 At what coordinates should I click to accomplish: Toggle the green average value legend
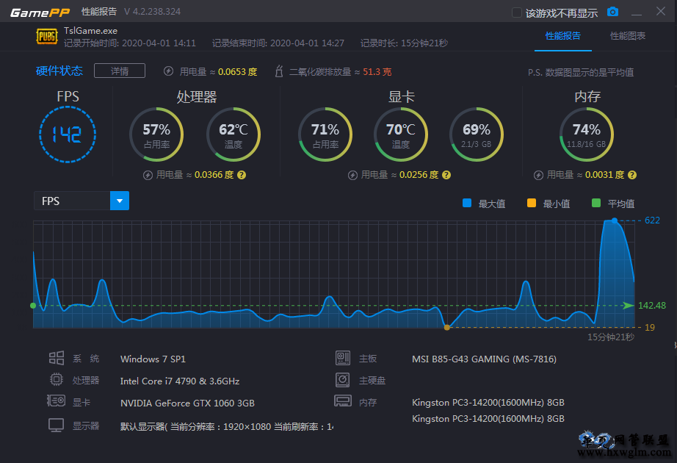596,204
